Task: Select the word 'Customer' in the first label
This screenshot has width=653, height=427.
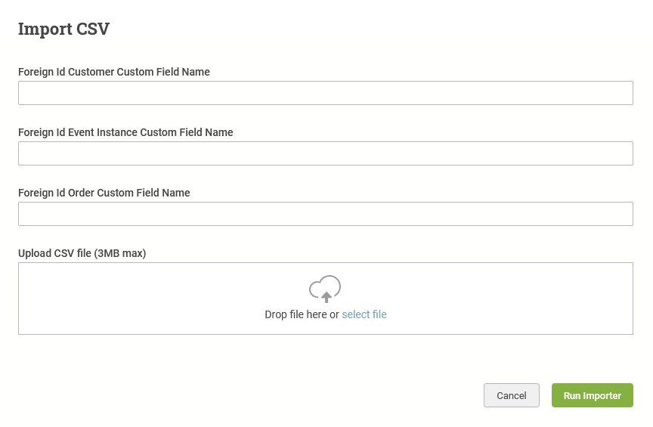Action: 91,72
